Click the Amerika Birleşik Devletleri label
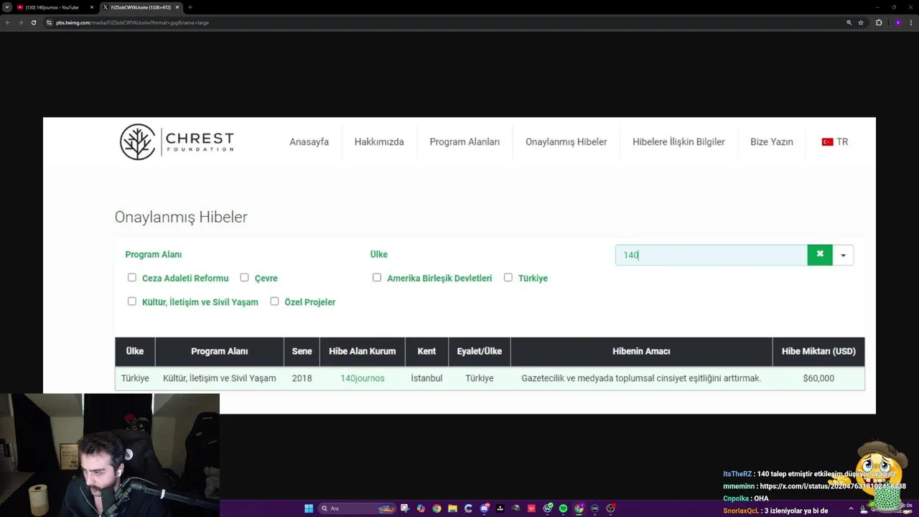 [x=439, y=279]
